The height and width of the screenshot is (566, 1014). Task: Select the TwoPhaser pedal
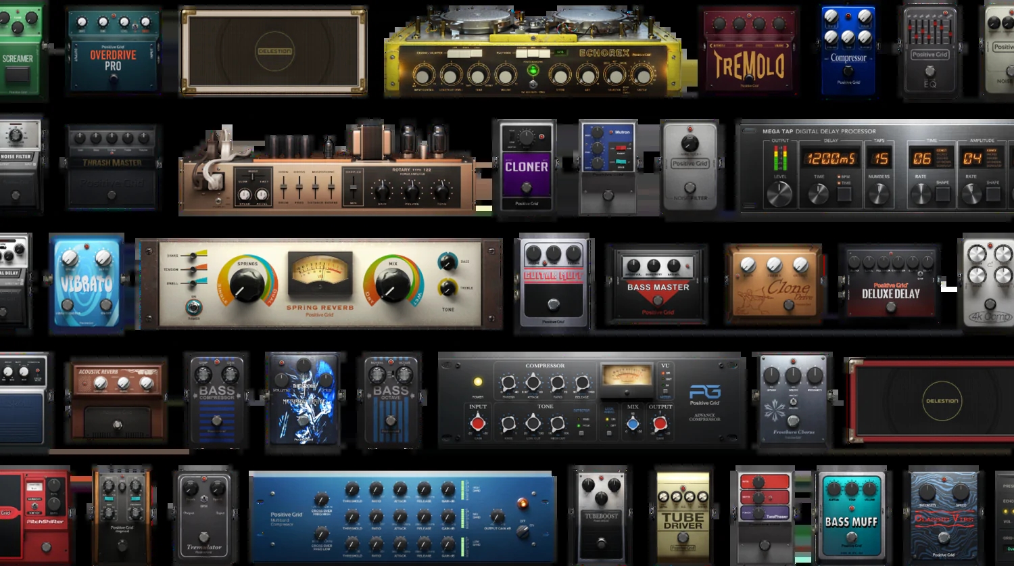tap(765, 517)
